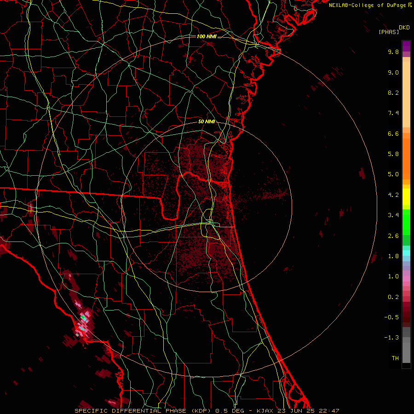Click the 5.0 scale label

[393, 174]
